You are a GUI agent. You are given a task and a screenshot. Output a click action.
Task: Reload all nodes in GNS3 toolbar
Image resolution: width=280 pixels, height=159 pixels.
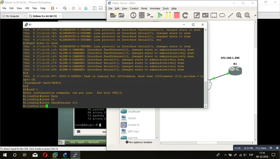pos(185,15)
